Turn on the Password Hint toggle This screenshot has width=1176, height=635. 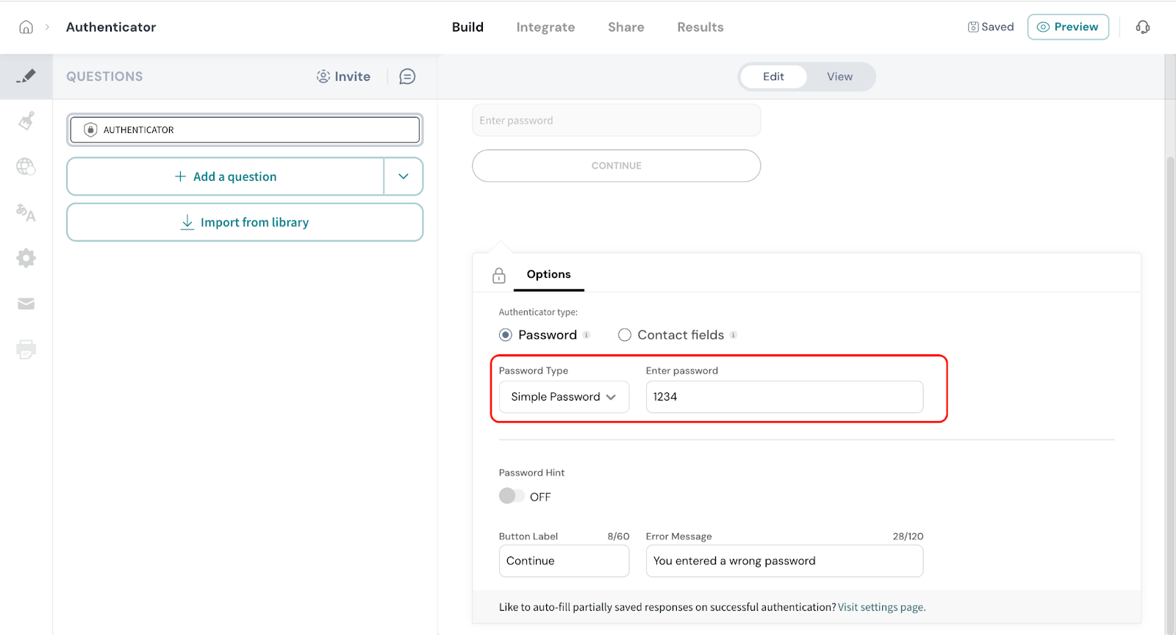(x=512, y=496)
